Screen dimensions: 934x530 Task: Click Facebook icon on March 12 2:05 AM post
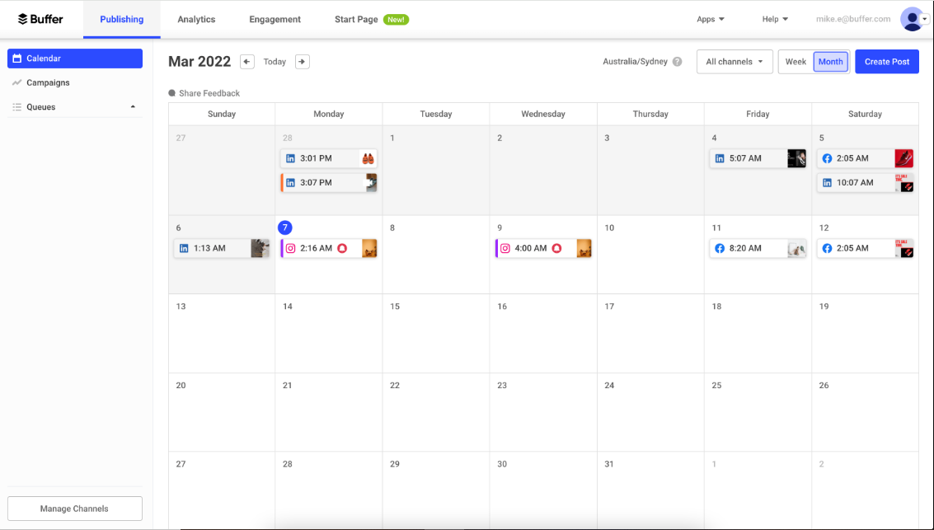tap(827, 248)
